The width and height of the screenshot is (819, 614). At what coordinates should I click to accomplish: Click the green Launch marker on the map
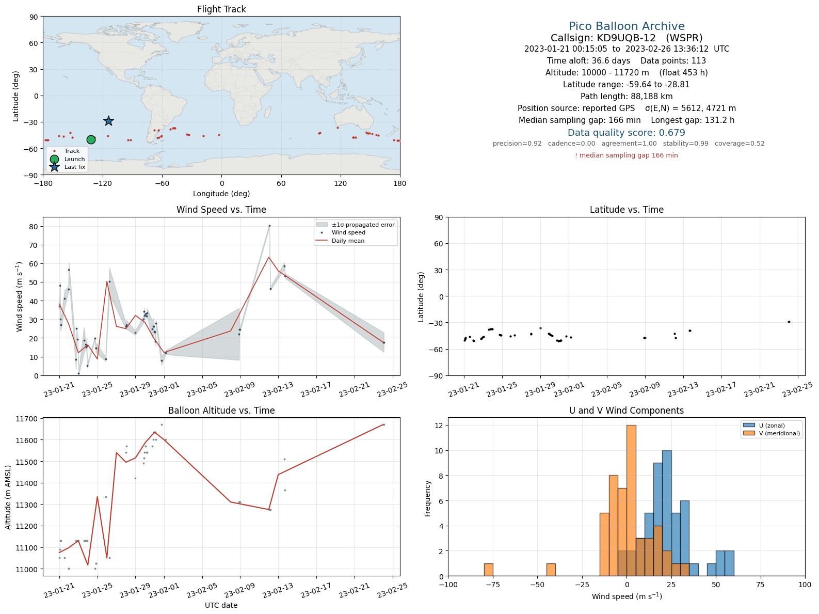tap(91, 139)
